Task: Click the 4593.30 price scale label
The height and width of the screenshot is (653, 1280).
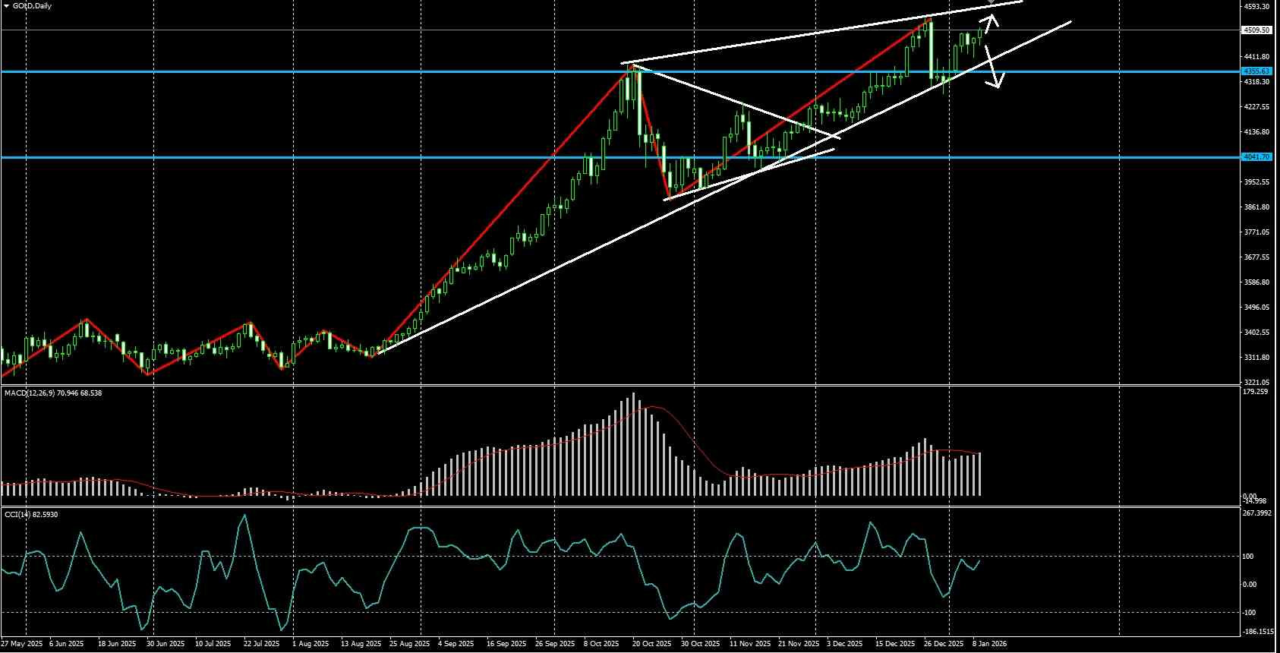Action: (1256, 7)
